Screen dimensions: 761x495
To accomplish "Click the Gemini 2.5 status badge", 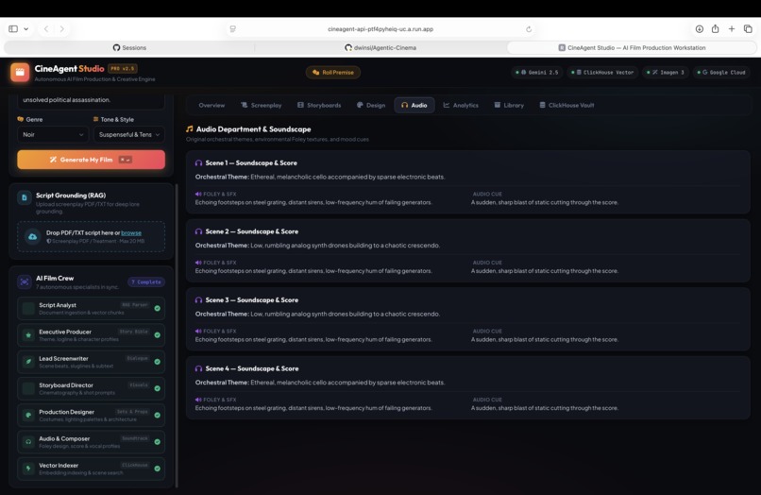I will pyautogui.click(x=537, y=73).
